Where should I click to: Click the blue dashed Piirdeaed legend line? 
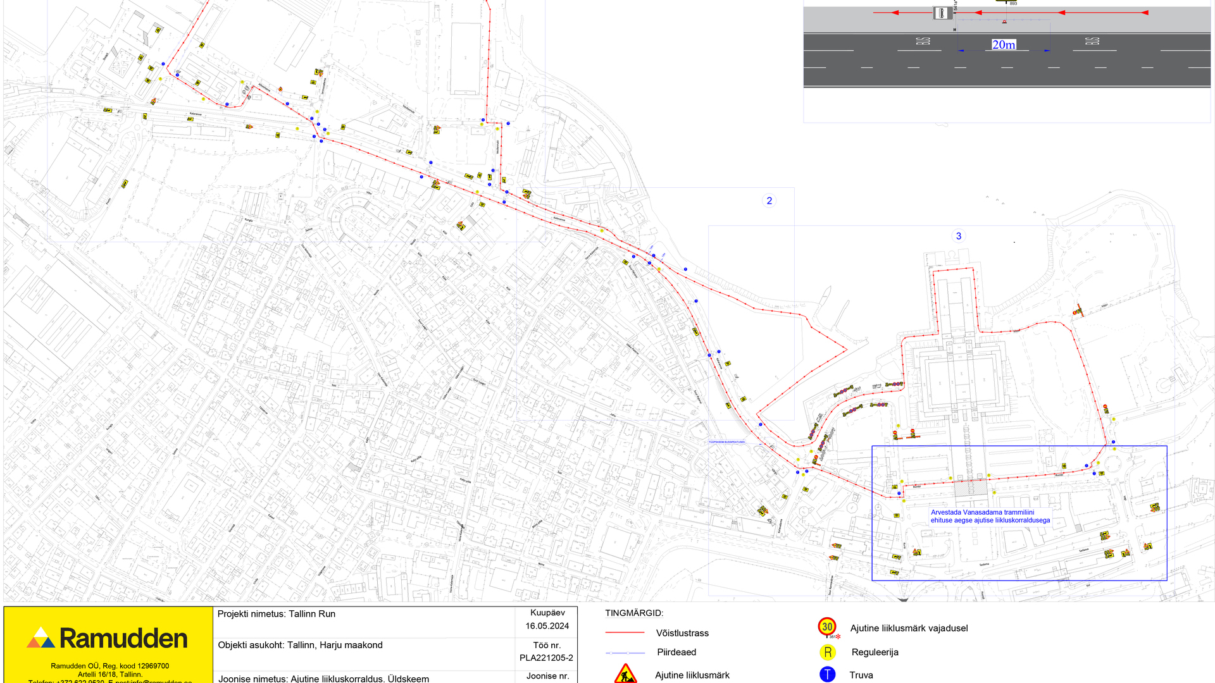click(x=625, y=652)
